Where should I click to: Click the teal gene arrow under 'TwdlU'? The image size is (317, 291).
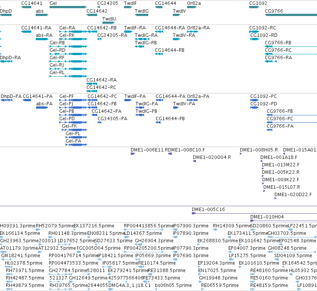[x=108, y=23]
